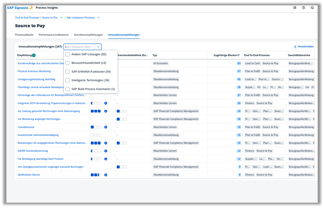Viewport: 324px width, 208px height.
Task: Open Für Bestätigung überfällige Banf-Position link
Action: (41, 159)
